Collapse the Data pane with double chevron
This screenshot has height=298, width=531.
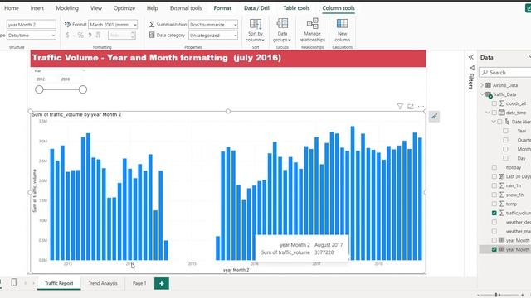[471, 57]
